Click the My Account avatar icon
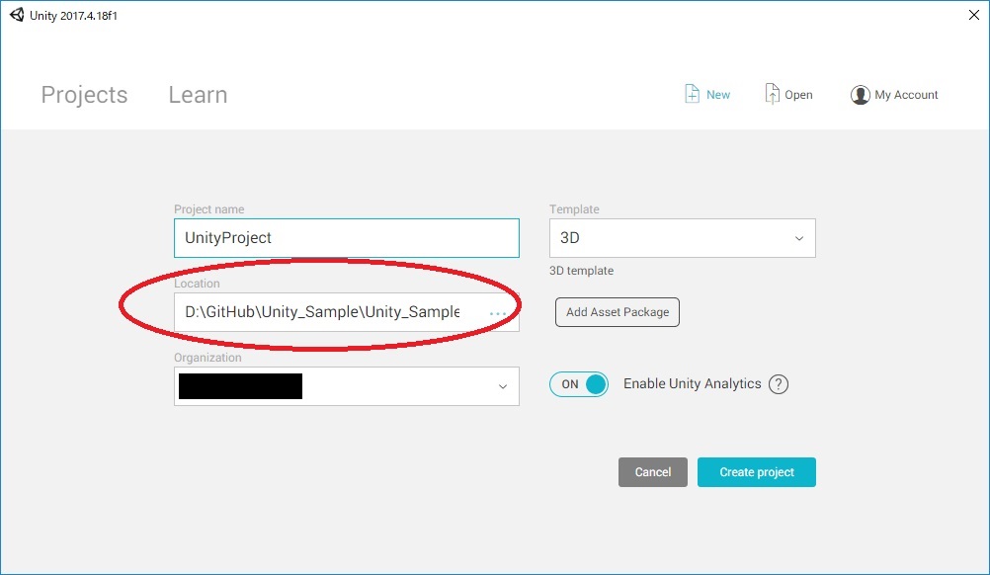The height and width of the screenshot is (575, 990). coord(860,95)
